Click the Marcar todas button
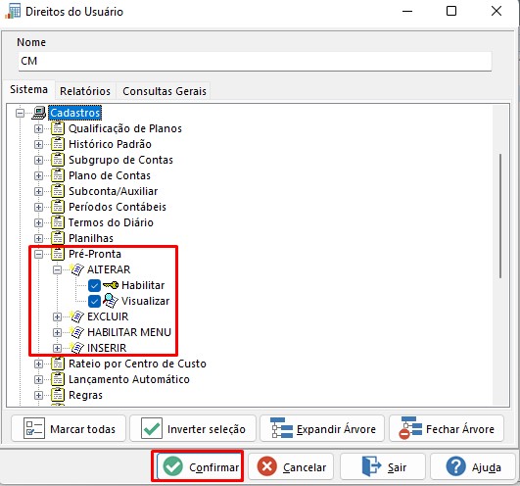Image resolution: width=520 pixels, height=486 pixels. pos(69,428)
